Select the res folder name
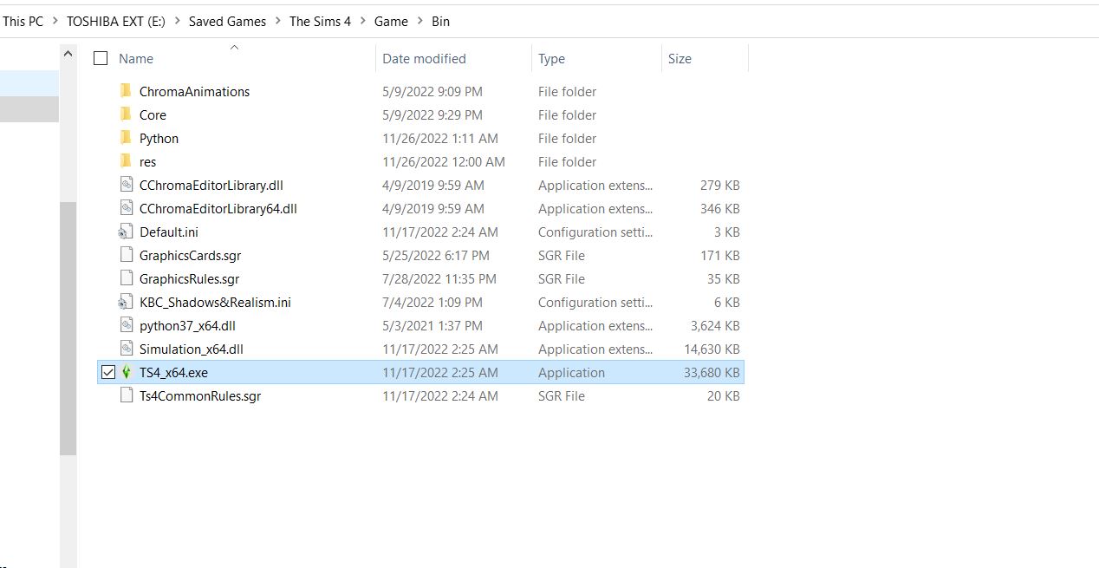This screenshot has height=568, width=1099. [x=147, y=161]
